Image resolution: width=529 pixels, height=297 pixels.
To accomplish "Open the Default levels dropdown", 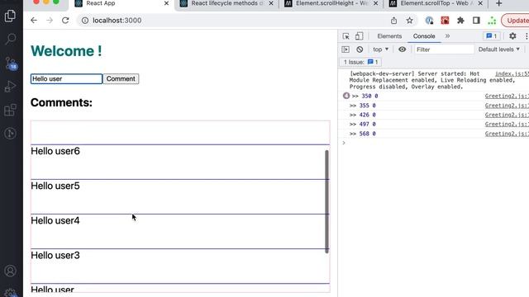I will 499,49.
